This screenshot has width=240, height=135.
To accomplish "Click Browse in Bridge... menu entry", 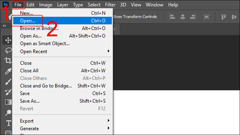I will click(39, 28).
